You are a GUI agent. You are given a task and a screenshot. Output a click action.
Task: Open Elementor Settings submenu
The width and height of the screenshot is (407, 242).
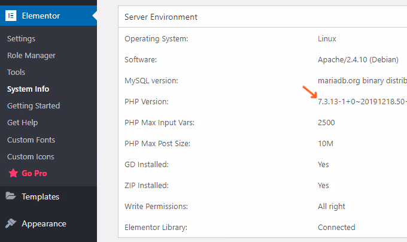pos(22,39)
